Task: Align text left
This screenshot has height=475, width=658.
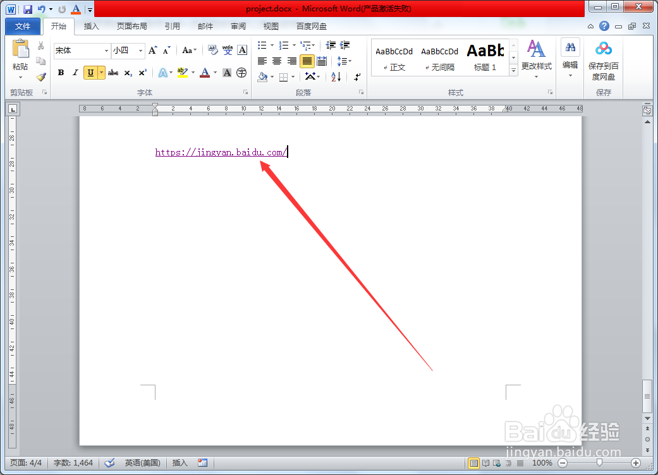Action: tap(262, 61)
